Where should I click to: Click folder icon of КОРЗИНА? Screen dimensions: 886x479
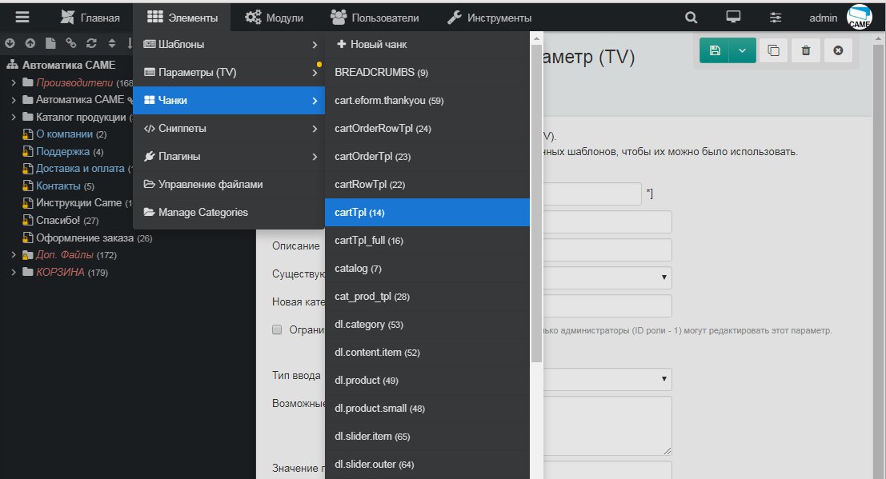click(28, 272)
